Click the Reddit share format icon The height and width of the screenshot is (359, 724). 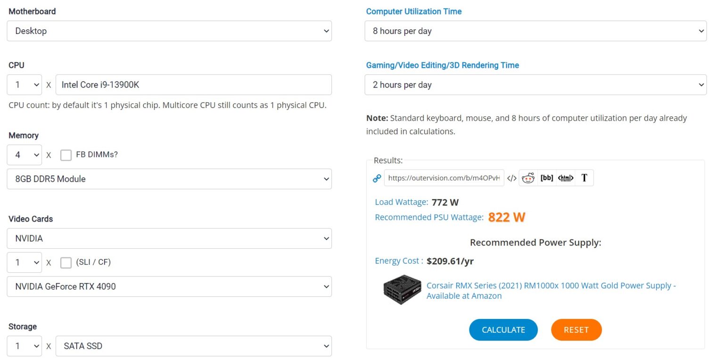coord(528,178)
